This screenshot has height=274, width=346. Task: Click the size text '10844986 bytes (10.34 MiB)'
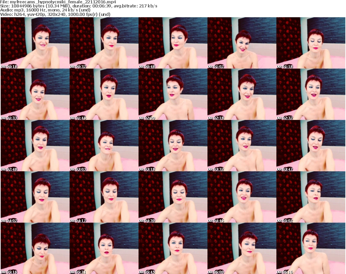click(x=40, y=6)
